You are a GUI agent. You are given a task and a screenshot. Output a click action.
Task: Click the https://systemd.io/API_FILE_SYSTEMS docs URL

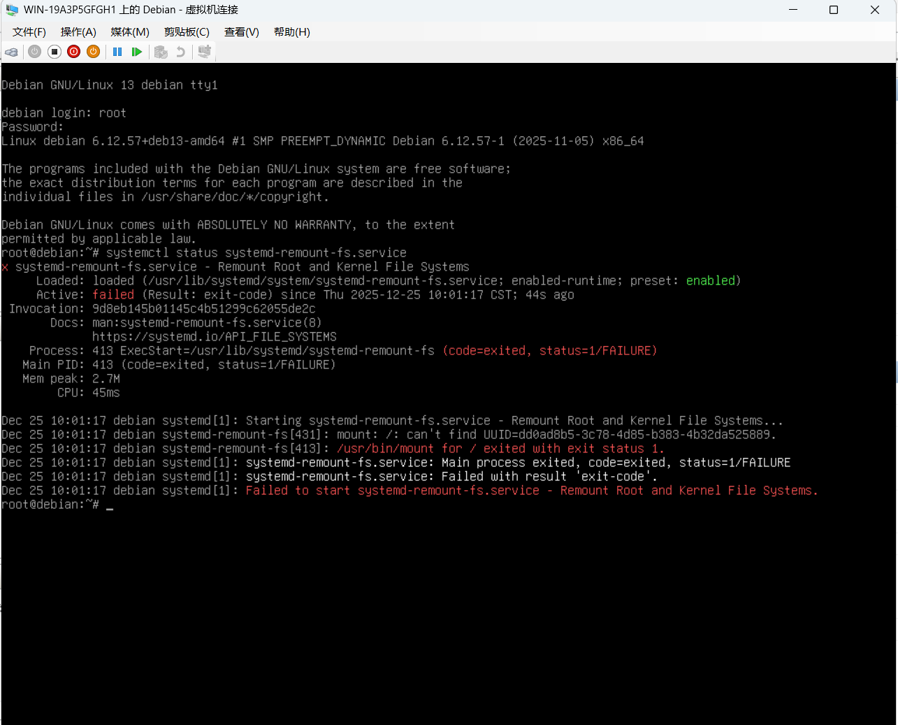[215, 337]
